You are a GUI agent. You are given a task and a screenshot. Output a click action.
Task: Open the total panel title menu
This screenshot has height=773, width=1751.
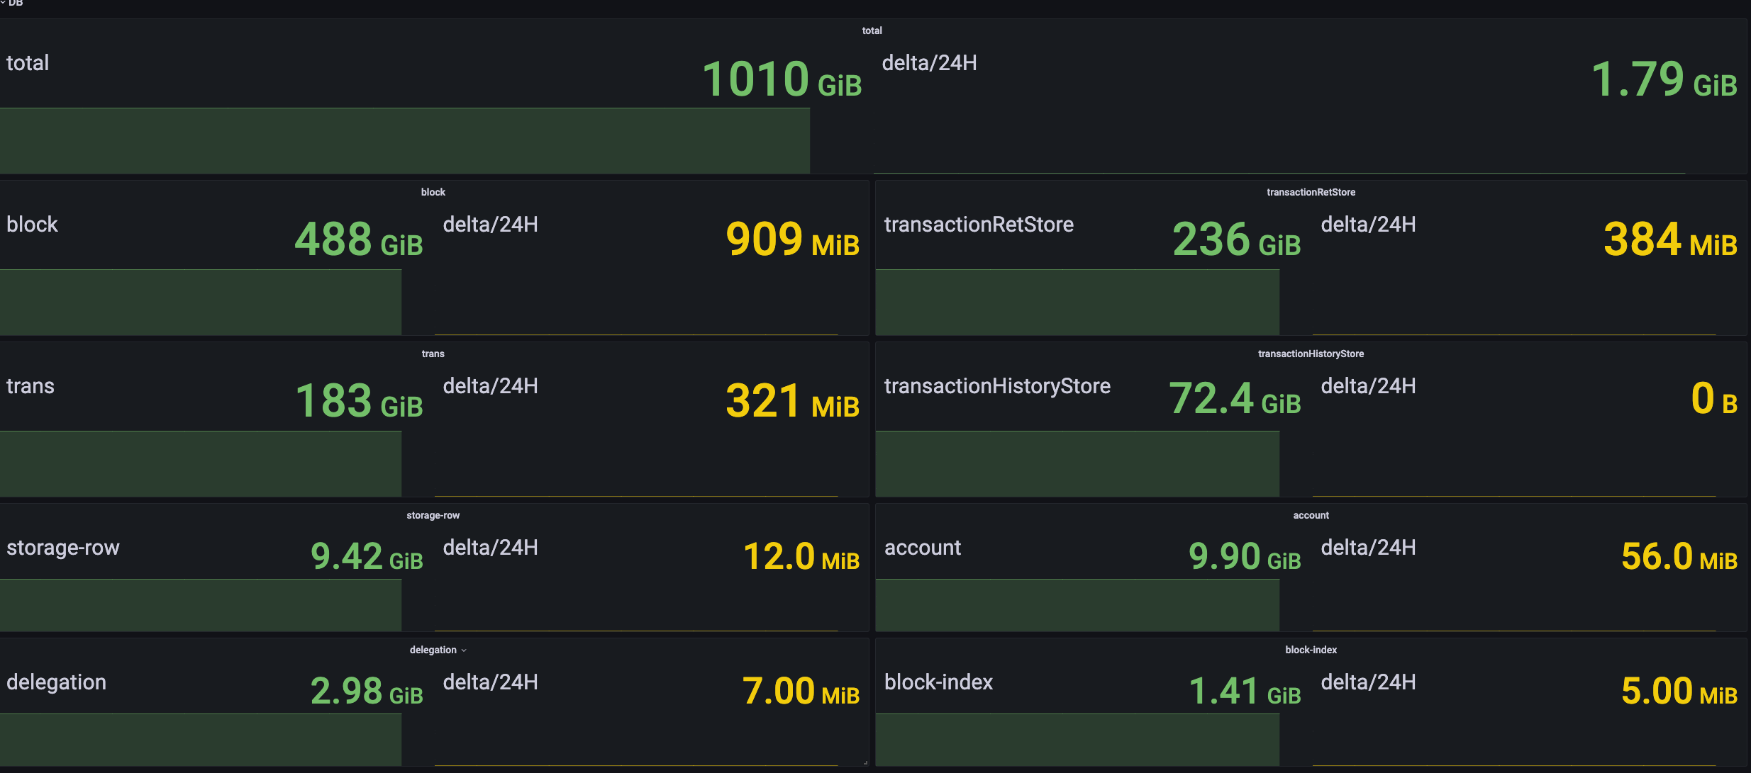point(872,30)
